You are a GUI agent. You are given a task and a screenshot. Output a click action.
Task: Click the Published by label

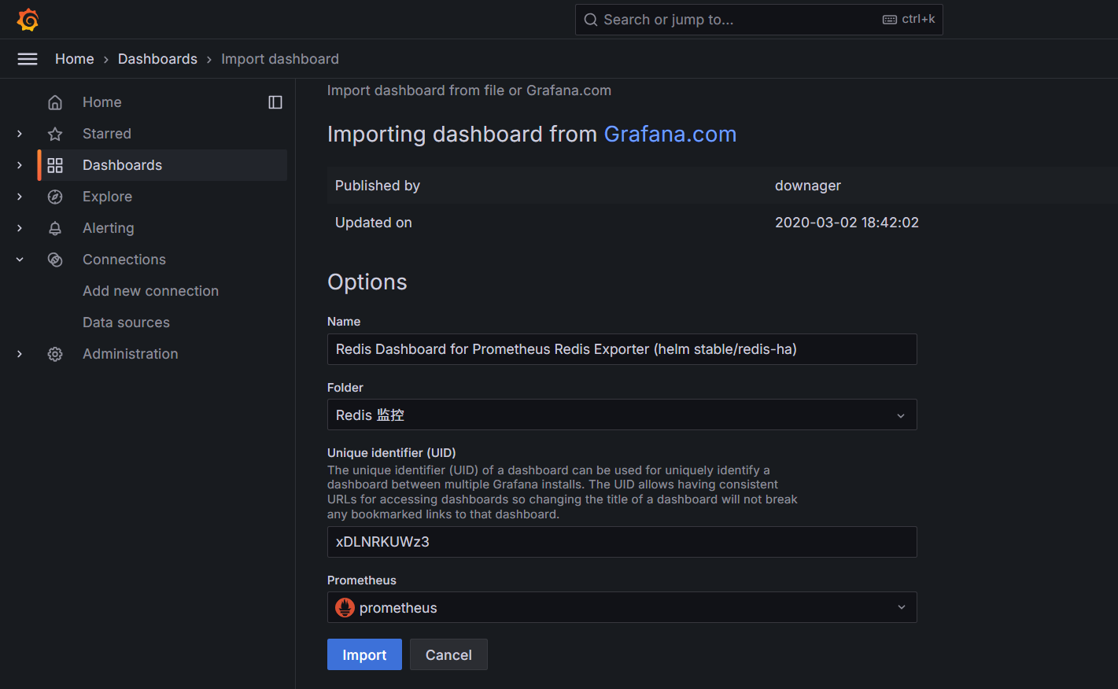pyautogui.click(x=378, y=186)
